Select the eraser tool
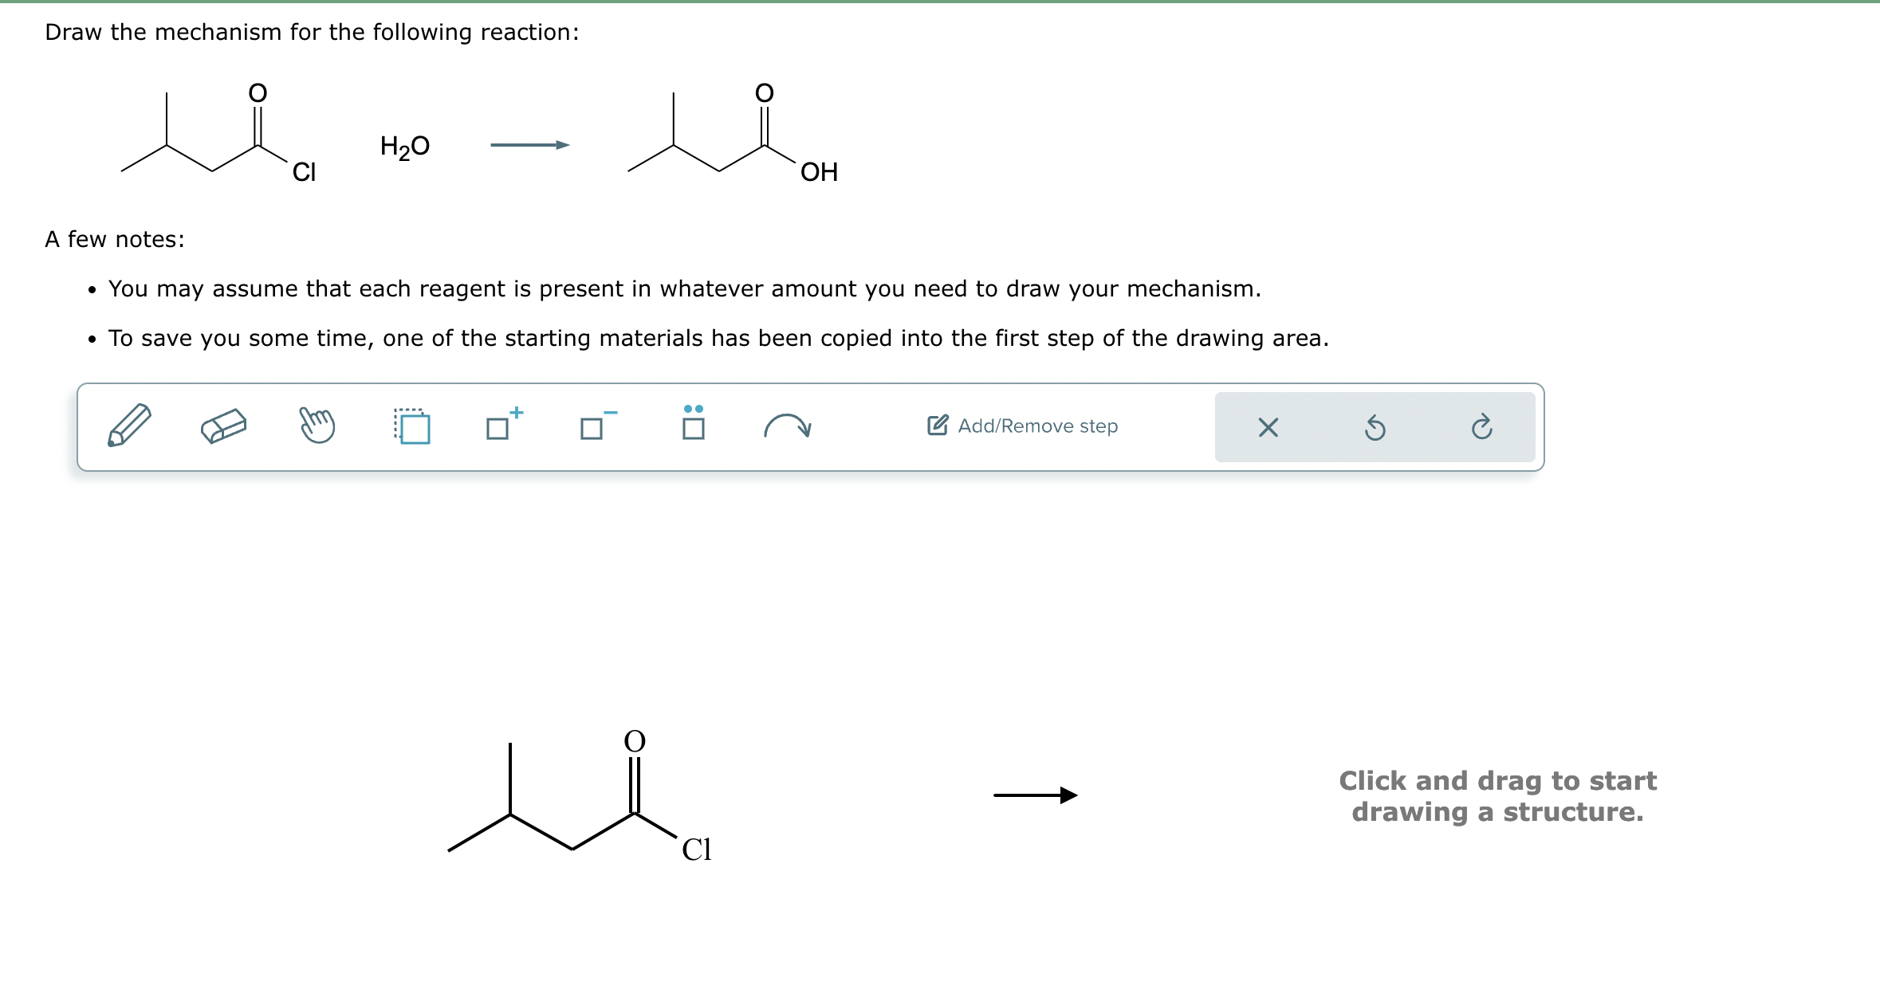This screenshot has width=1880, height=993. [225, 427]
